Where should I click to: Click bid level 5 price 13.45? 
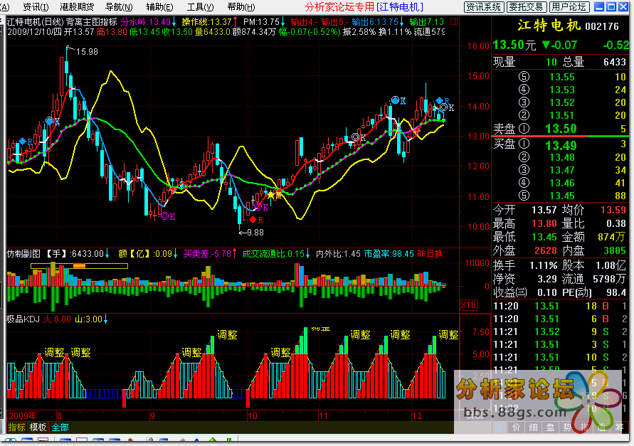pos(562,196)
